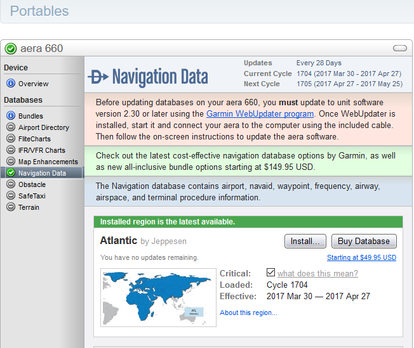The width and height of the screenshot is (414, 348).
Task: Open the Bundles database section
Action: [30, 116]
